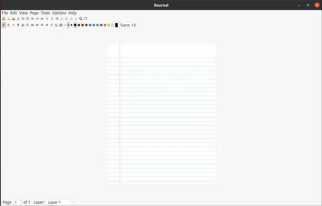Go to next page orange arrow
The width and height of the screenshot is (322, 206).
(x=52, y=19)
